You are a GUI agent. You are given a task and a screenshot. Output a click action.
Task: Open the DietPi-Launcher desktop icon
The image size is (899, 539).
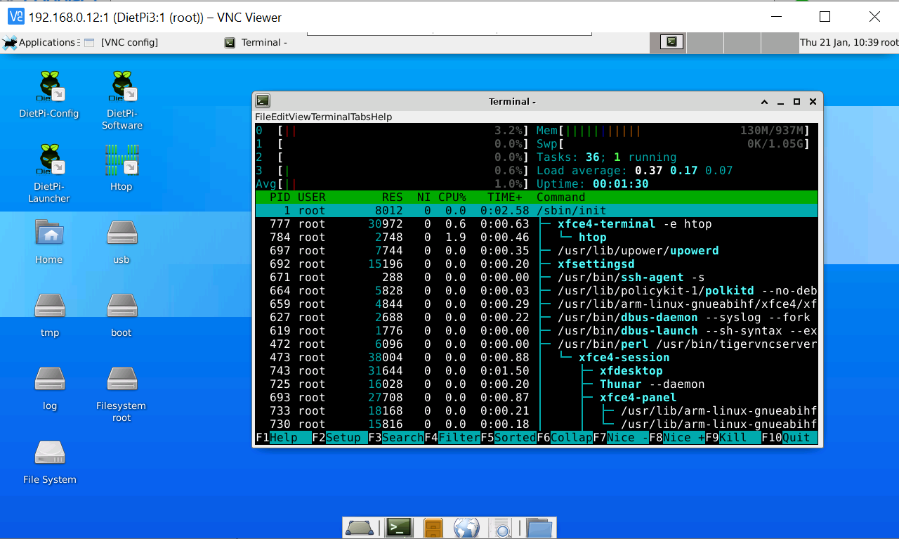[x=49, y=160]
